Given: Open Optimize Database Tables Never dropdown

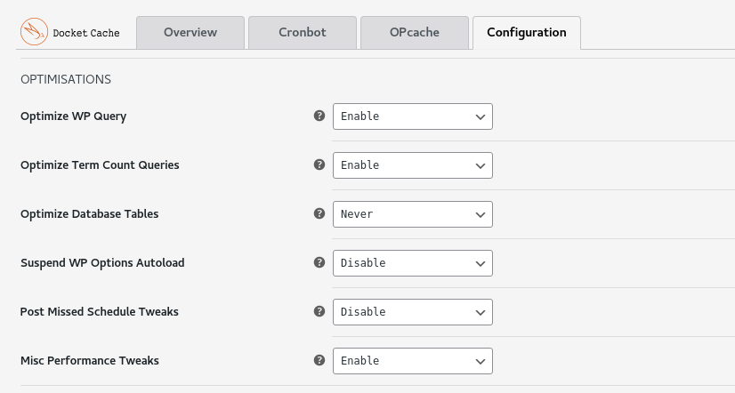Looking at the screenshot, I should (413, 214).
